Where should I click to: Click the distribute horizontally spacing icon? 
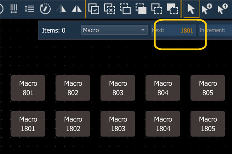tap(13, 9)
